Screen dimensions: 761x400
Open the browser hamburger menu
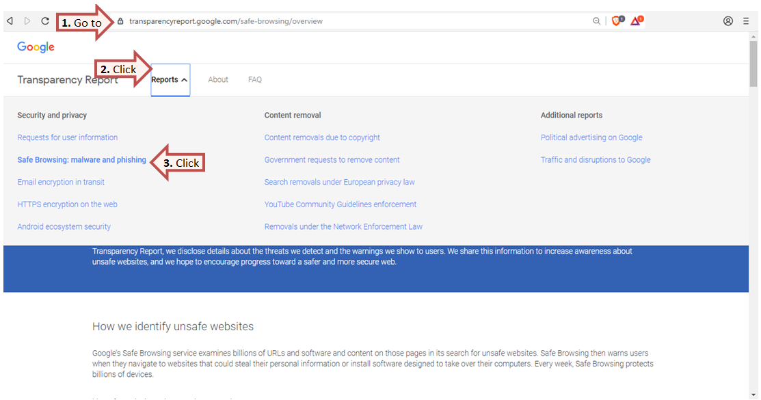pyautogui.click(x=746, y=21)
